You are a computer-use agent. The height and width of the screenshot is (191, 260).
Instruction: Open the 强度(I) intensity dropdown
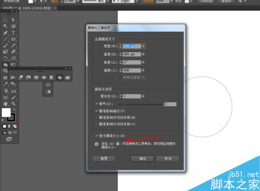[x=143, y=70]
